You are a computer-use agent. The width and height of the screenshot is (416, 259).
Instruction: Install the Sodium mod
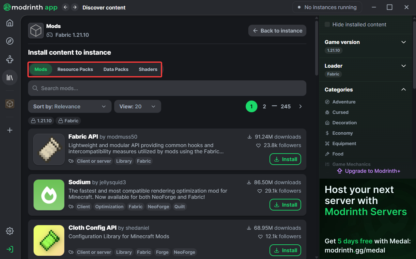pyautogui.click(x=285, y=205)
